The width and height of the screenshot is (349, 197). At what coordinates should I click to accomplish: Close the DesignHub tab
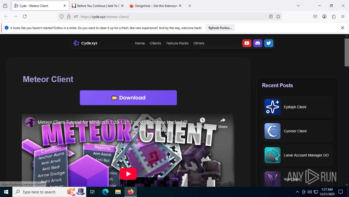click(180, 6)
